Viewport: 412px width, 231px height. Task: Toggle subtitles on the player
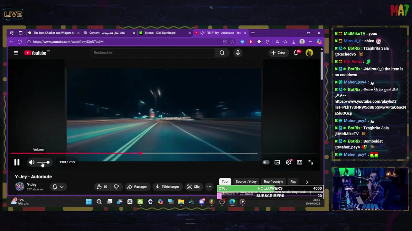coord(277,162)
